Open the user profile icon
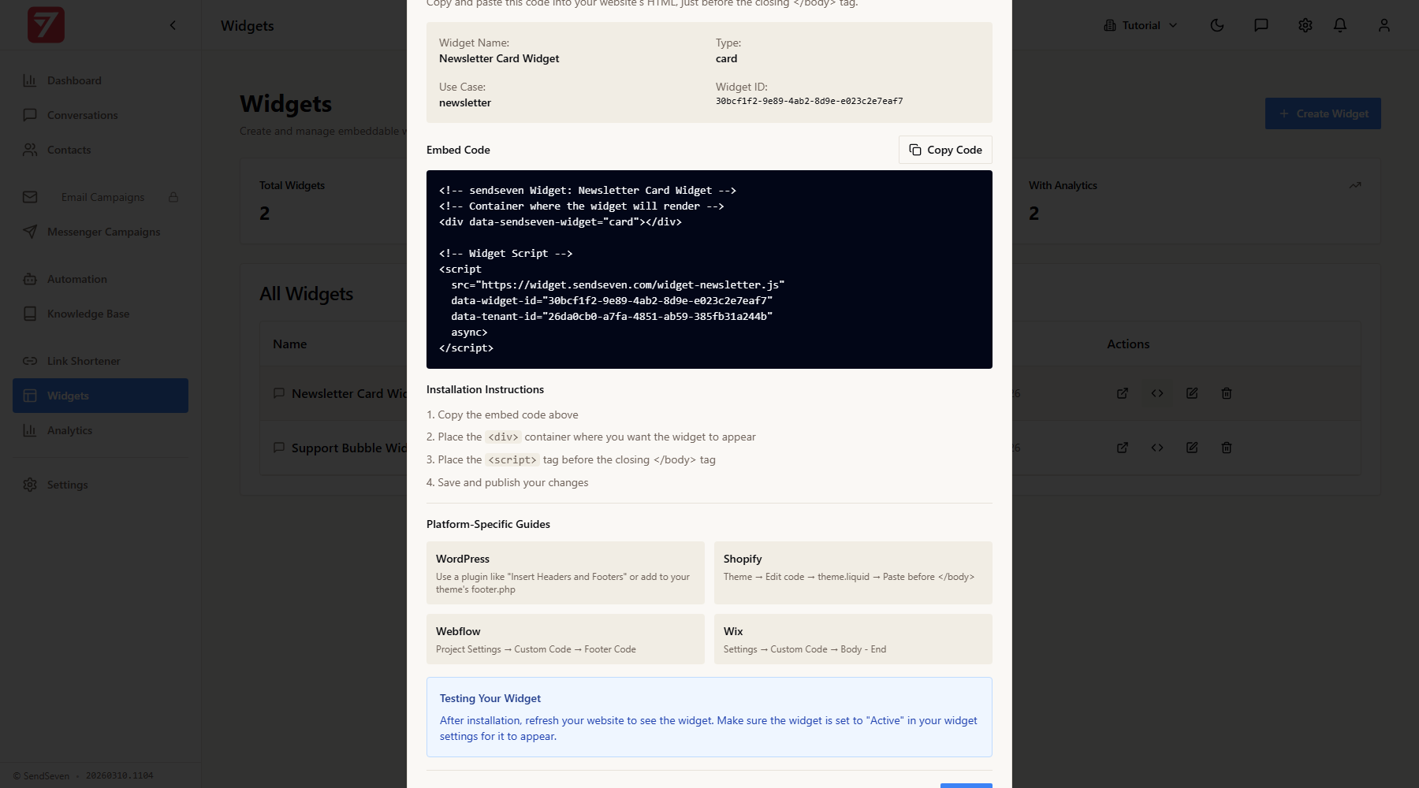 tap(1384, 25)
